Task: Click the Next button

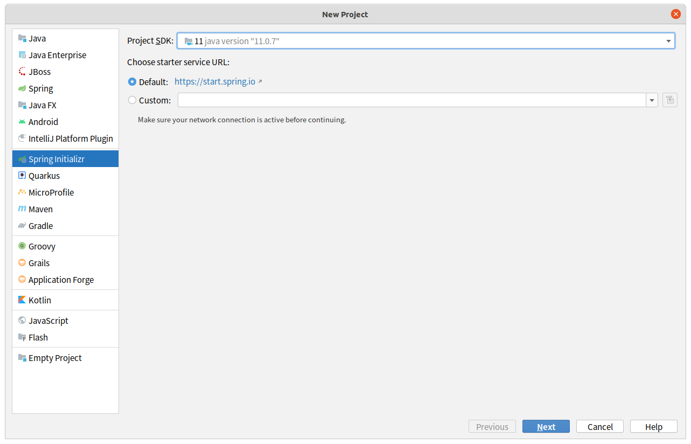Action: (546, 427)
